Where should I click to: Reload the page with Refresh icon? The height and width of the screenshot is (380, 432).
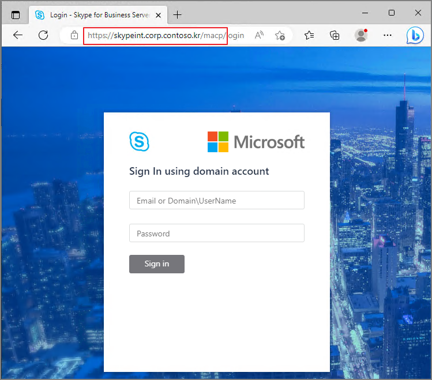click(x=43, y=35)
